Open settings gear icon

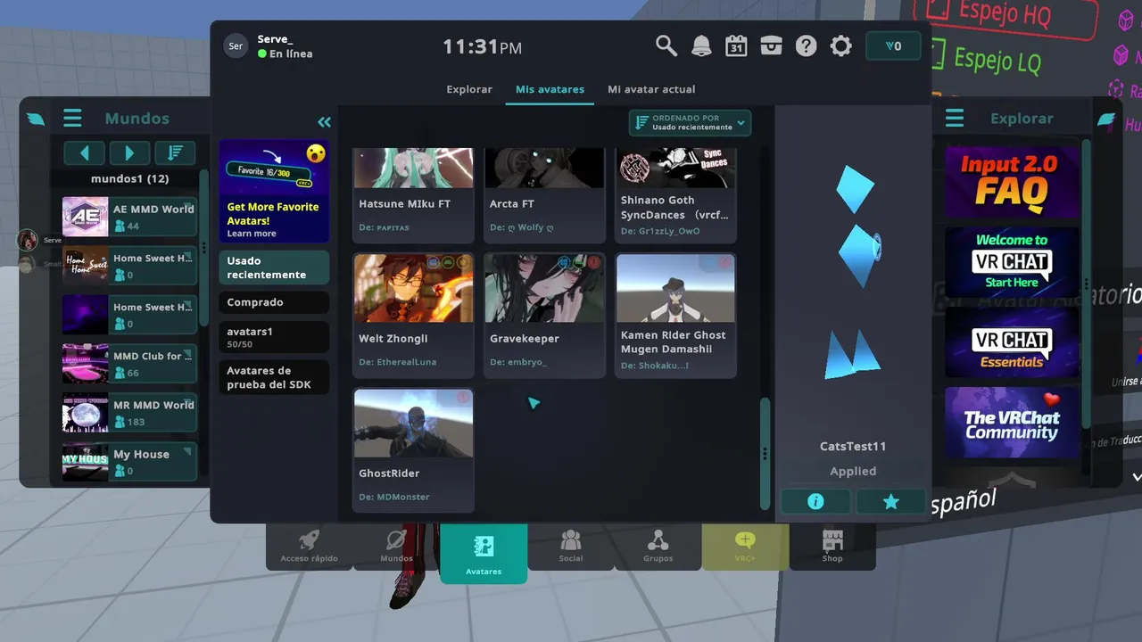(x=841, y=45)
